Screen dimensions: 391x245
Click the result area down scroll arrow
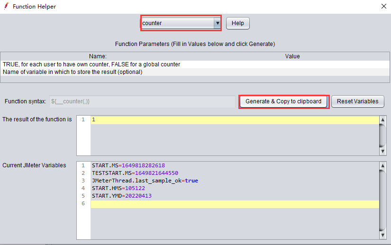(x=383, y=151)
